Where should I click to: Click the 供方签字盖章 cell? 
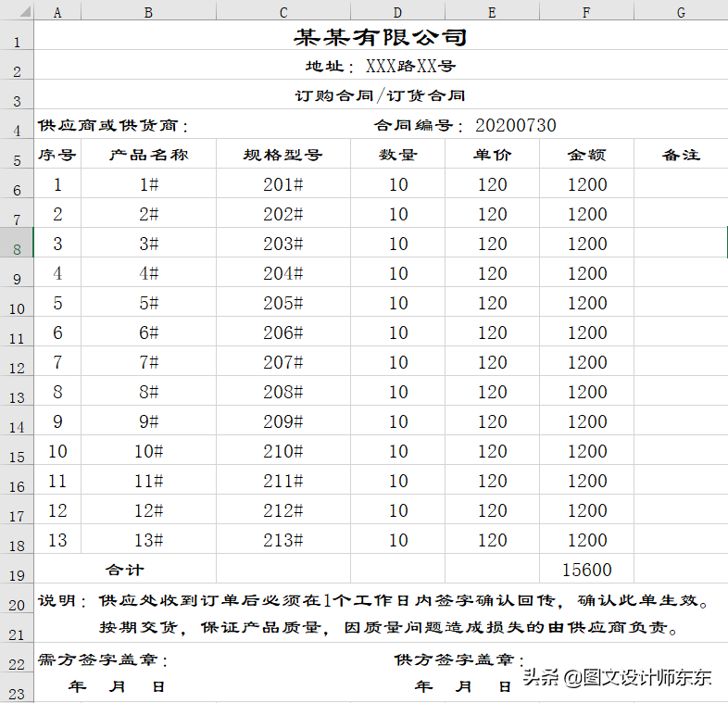point(459,659)
